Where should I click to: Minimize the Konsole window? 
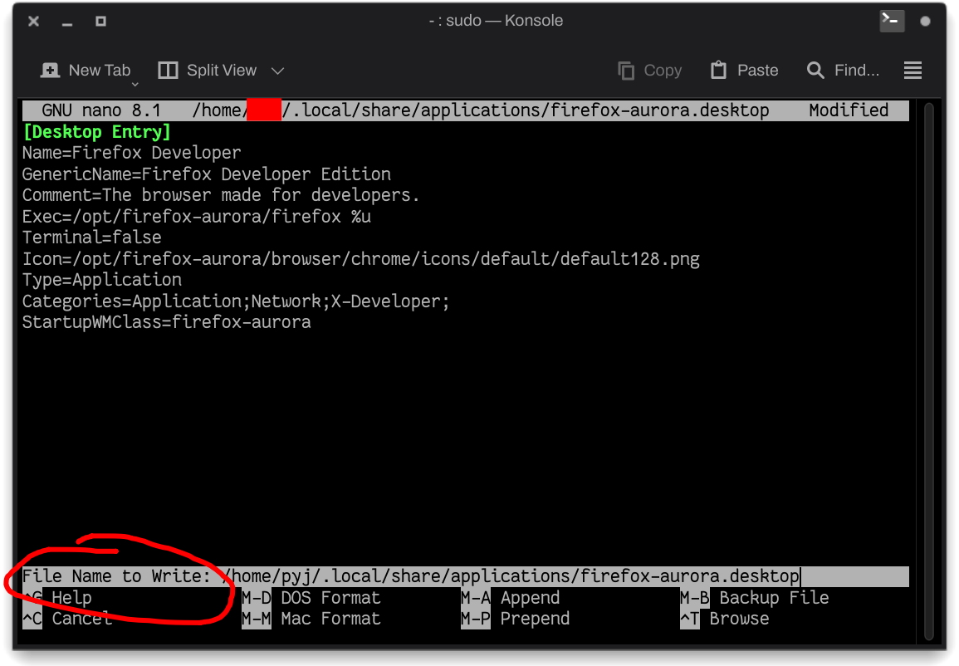67,22
